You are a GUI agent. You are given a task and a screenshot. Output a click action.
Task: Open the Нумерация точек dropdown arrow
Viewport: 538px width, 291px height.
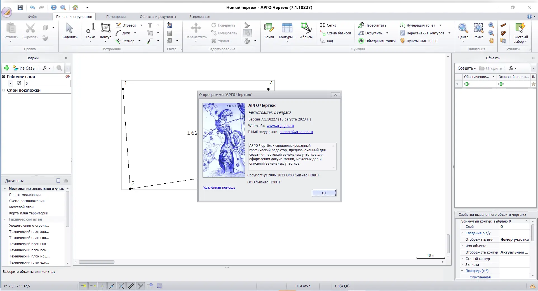[x=440, y=25]
